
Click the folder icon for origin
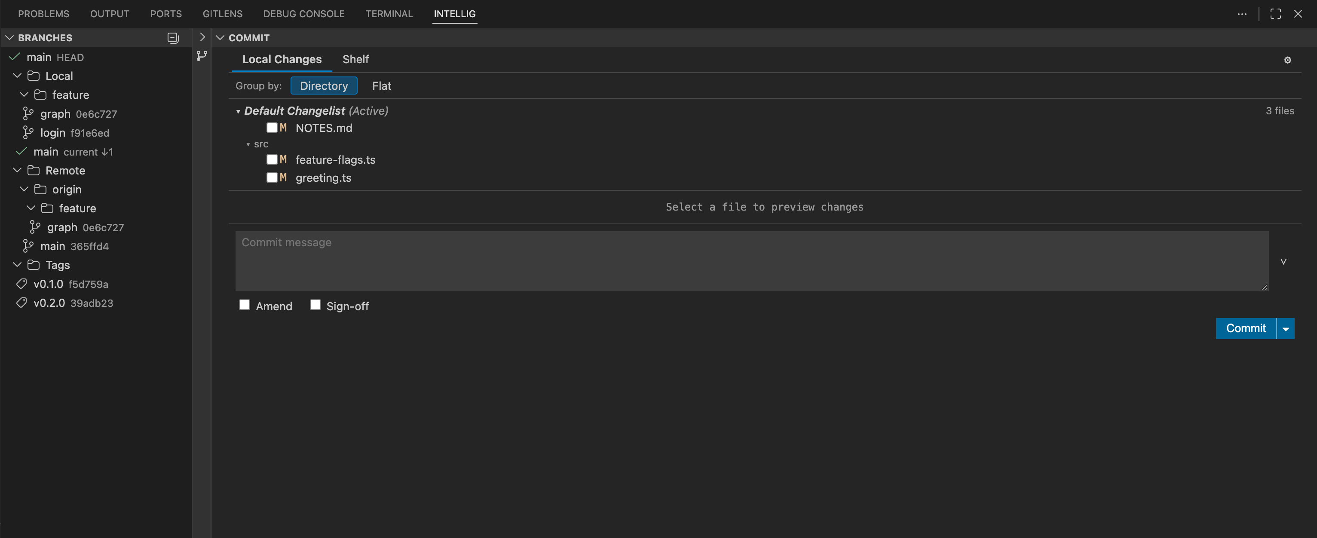pos(40,189)
